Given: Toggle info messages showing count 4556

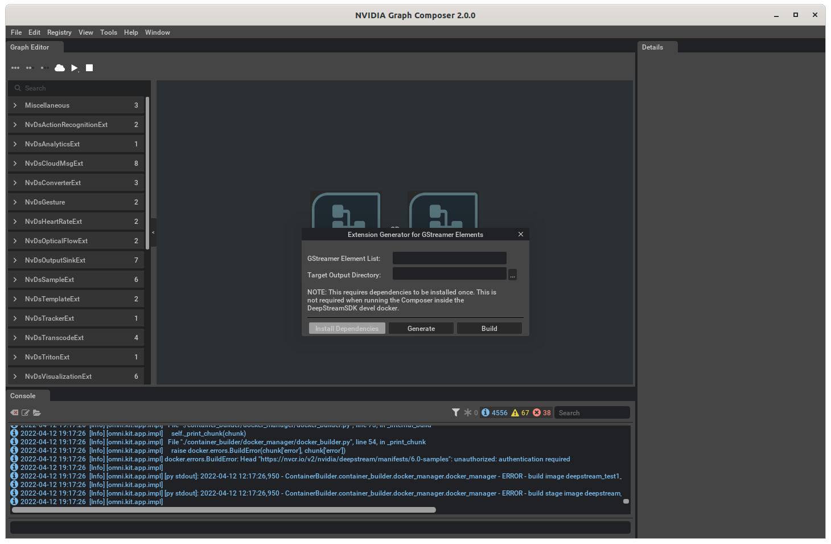Looking at the screenshot, I should pos(493,412).
